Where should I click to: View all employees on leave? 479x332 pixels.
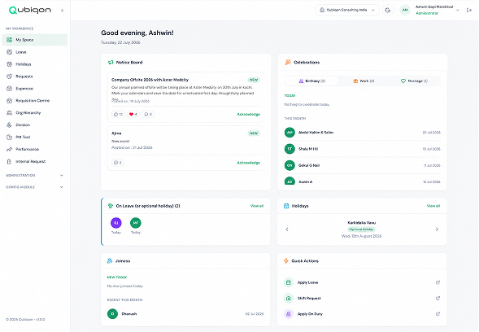(257, 206)
